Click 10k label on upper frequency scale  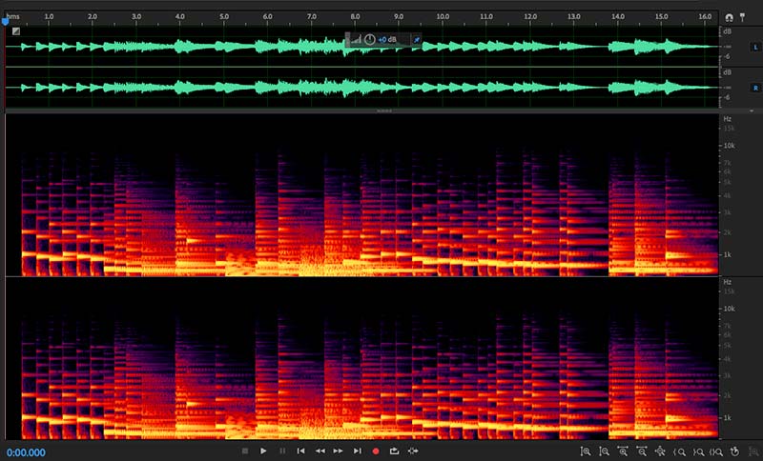pyautogui.click(x=729, y=146)
